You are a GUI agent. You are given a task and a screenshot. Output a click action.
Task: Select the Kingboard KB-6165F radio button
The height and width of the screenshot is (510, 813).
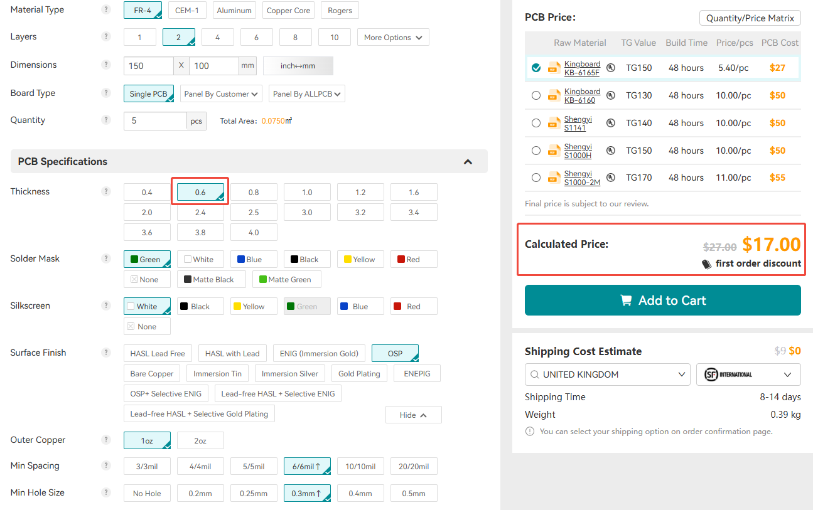click(536, 68)
